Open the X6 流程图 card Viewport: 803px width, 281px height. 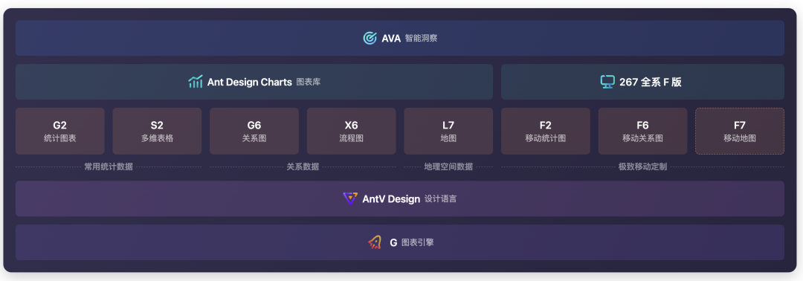point(351,131)
